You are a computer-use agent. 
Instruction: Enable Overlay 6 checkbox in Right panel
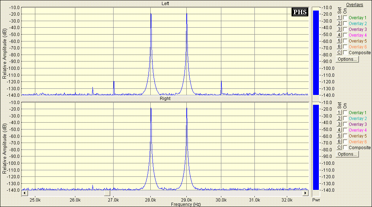pos(345,142)
